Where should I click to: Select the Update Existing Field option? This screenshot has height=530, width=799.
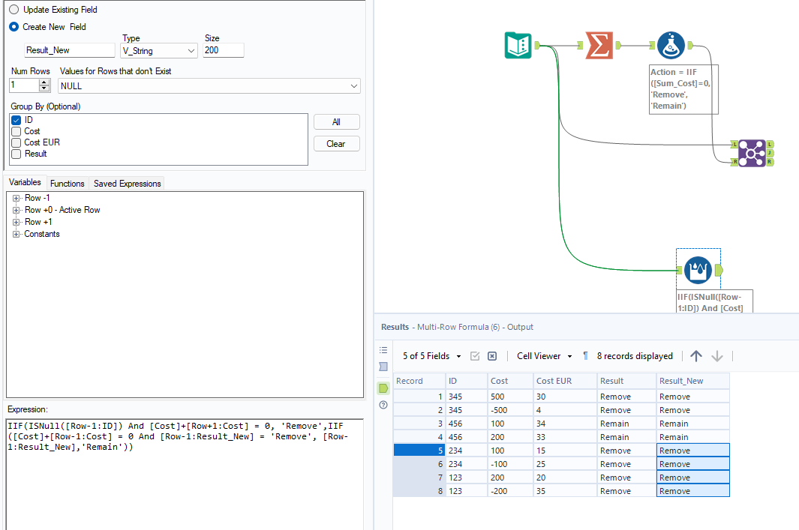[x=14, y=10]
